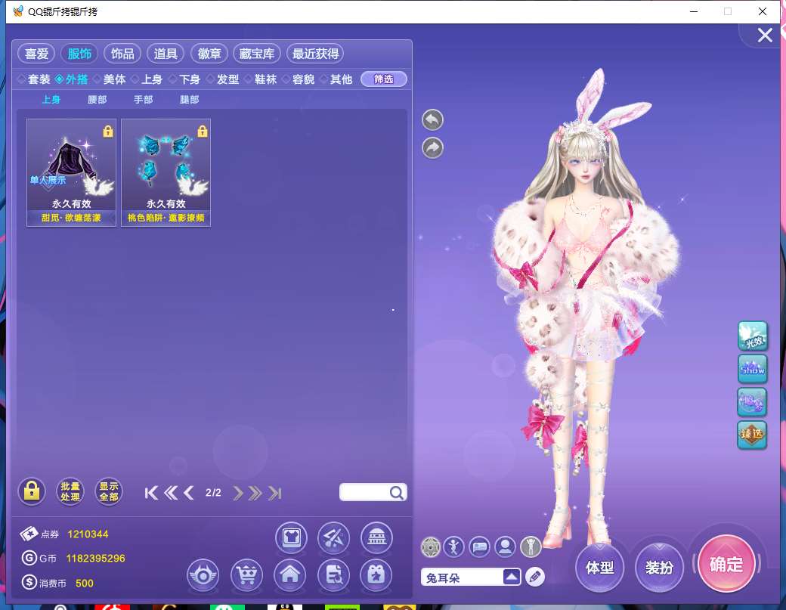Click the museum building icon
Viewport: 786px width, 610px height.
[x=376, y=537]
